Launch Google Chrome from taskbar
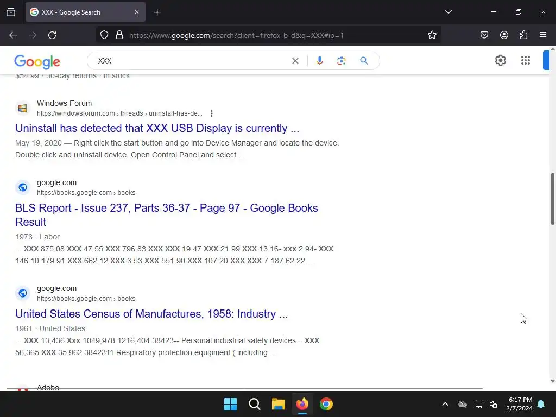Viewport: 556px width, 417px height. click(326, 404)
